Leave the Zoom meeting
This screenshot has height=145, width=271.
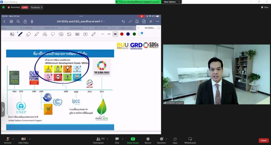[263, 140]
